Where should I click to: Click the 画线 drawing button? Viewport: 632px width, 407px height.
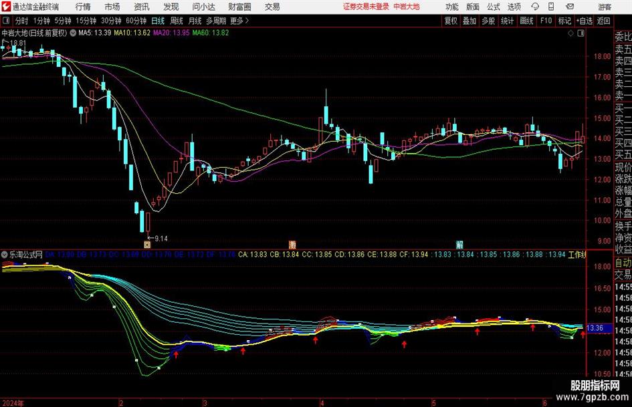(527, 21)
